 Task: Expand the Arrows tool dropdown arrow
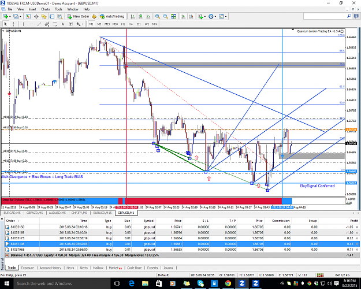click(x=83, y=24)
